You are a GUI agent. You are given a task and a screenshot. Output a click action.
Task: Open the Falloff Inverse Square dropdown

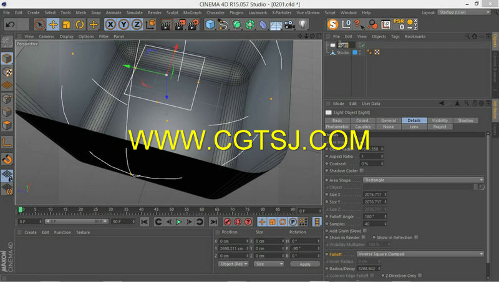pos(420,254)
